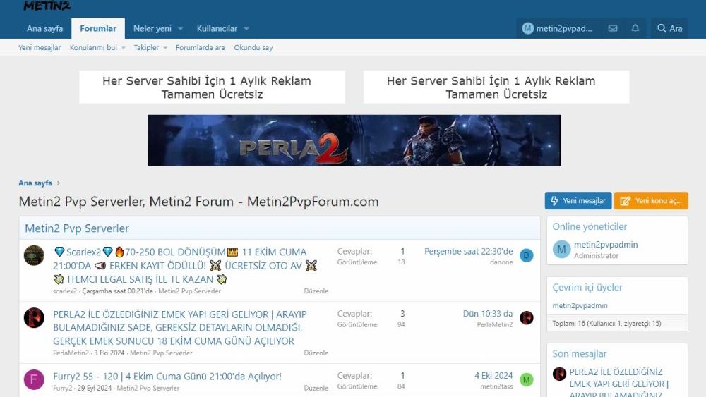The image size is (706, 397).
Task: Click the Çevrim içi üyeler heading
Action: [x=587, y=287]
